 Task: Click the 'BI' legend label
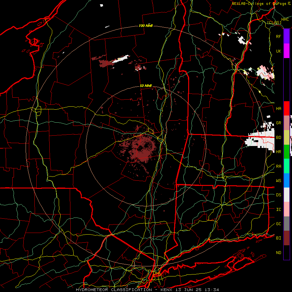click(x=279, y=238)
